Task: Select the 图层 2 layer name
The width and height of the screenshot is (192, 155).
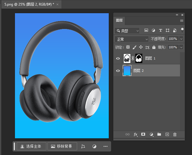Action: pos(138,71)
